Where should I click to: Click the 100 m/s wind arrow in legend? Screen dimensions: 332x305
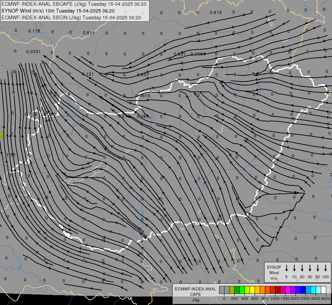click(326, 268)
